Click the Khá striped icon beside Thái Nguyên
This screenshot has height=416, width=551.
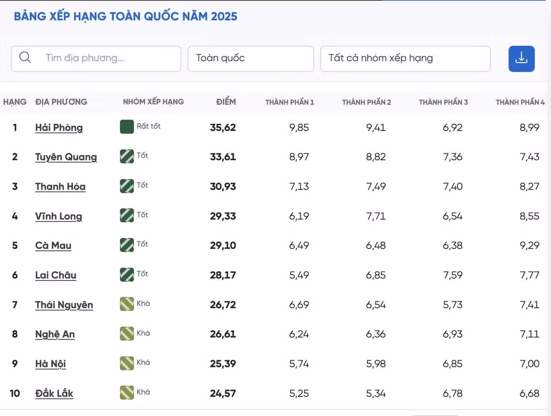127,304
